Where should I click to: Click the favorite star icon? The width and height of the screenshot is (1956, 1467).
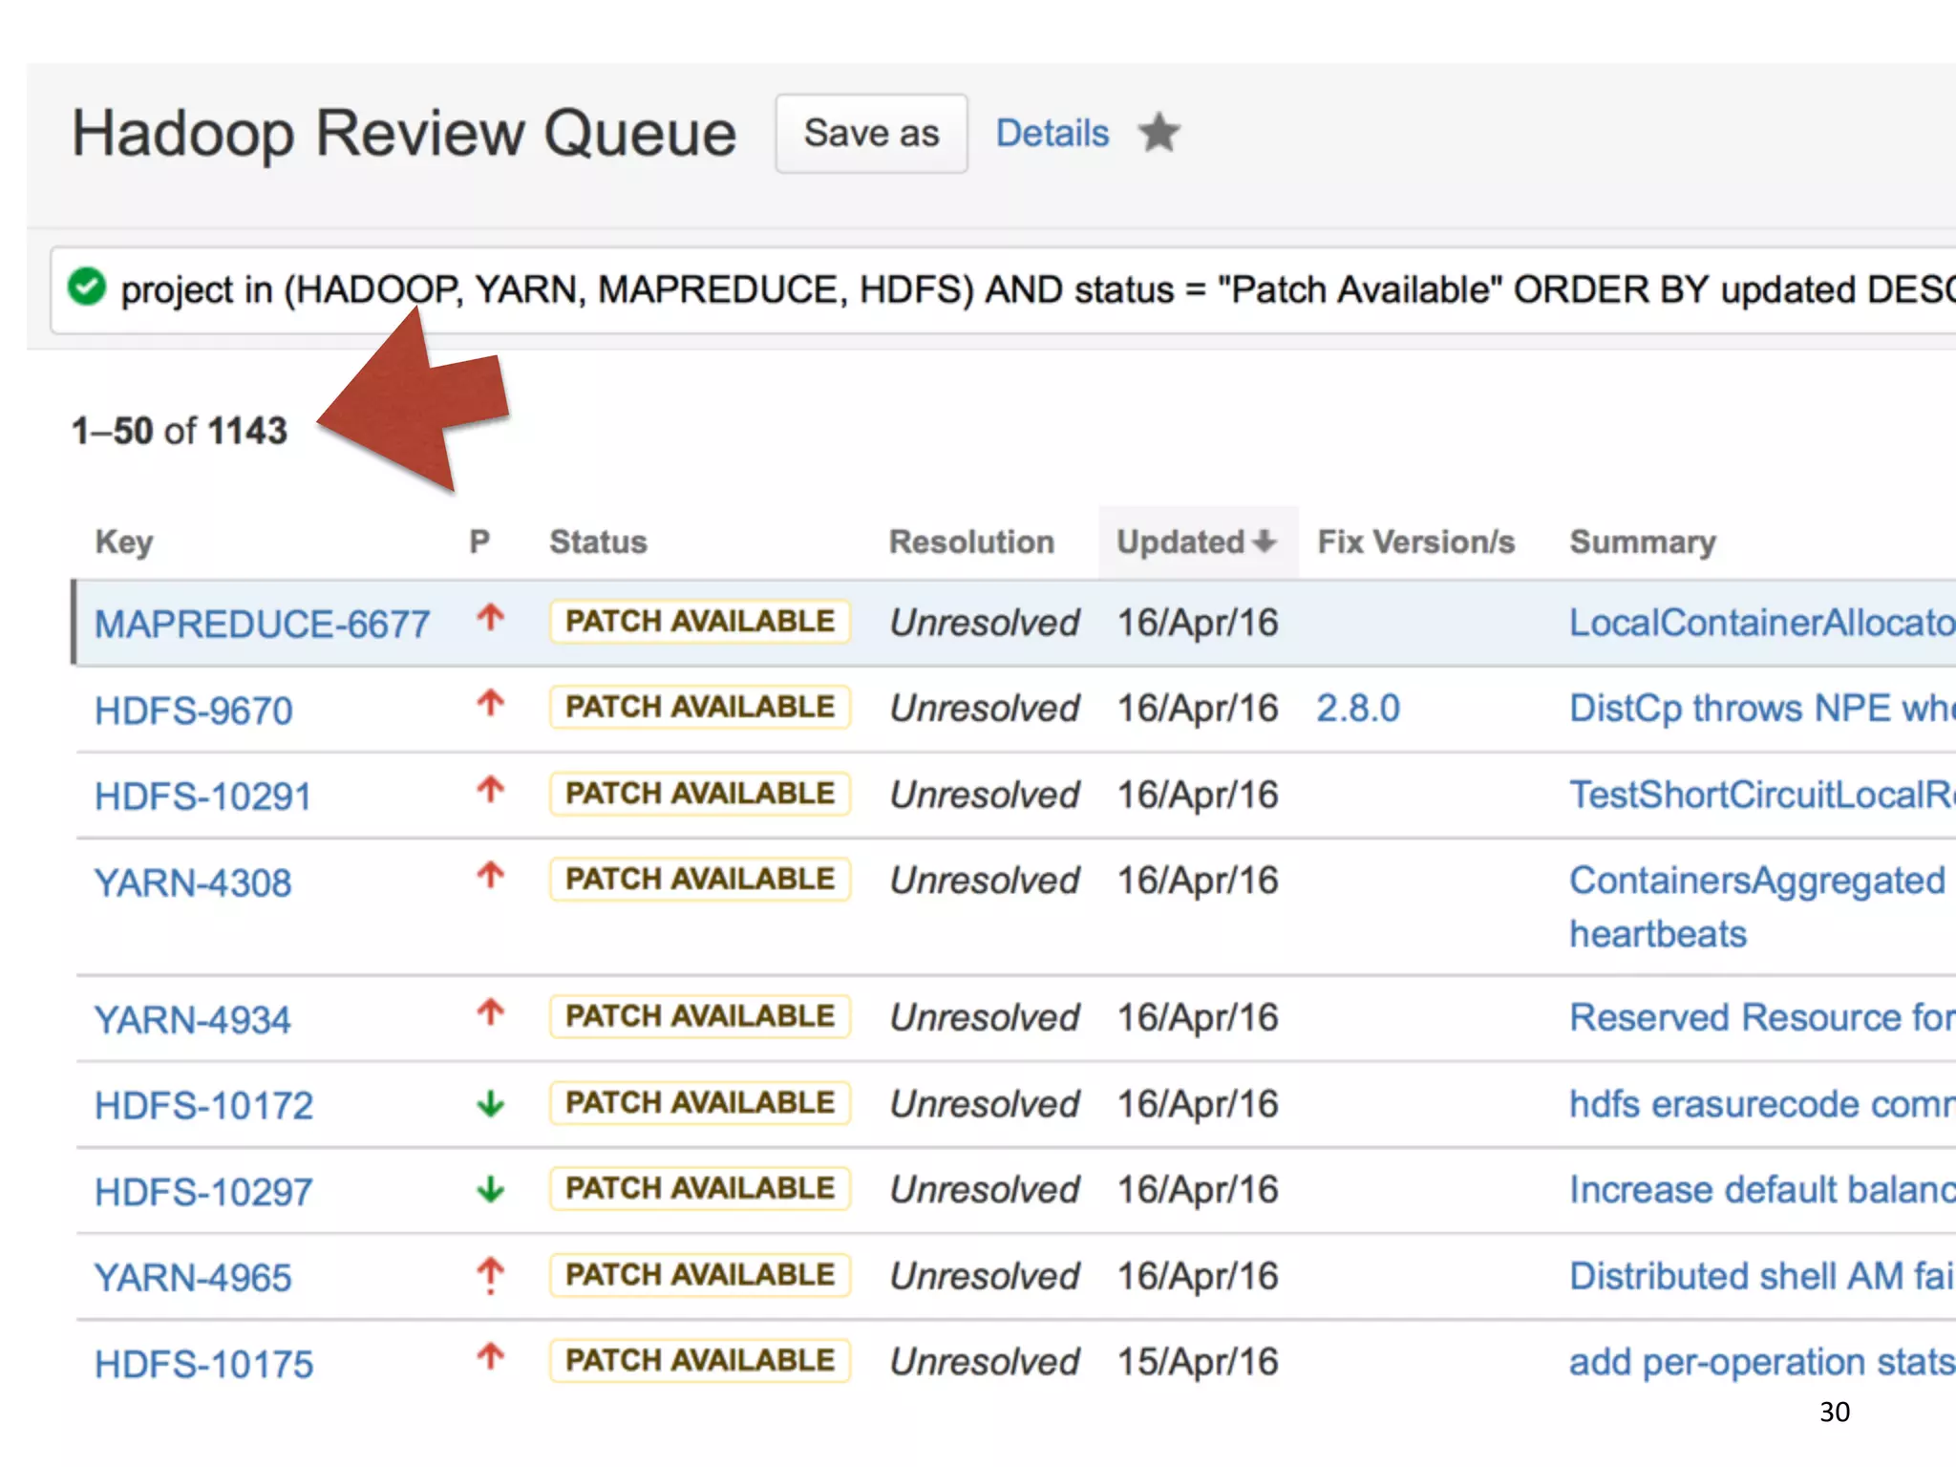1159,133
